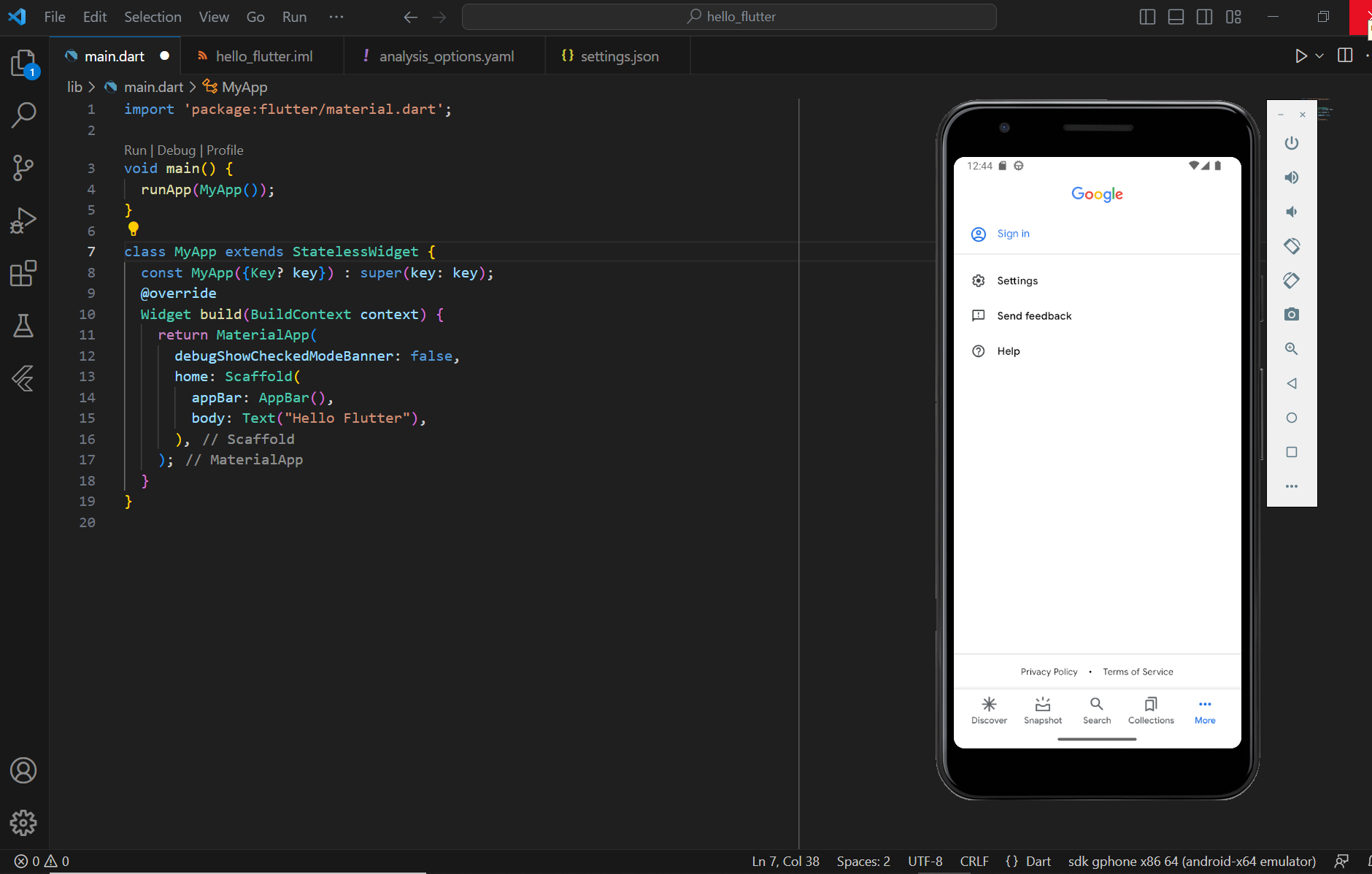This screenshot has width=1372, height=874.
Task: Change the UTF-8 file encoding
Action: tap(925, 862)
